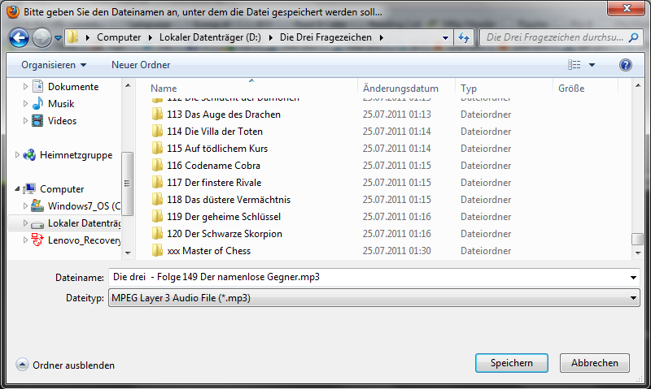Select the Lenovo_Recovery drive icon
The width and height of the screenshot is (651, 389).
[x=37, y=240]
